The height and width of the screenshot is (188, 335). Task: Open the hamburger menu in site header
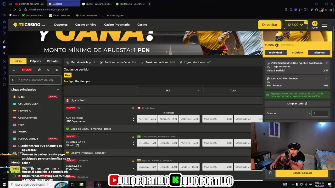point(325,25)
